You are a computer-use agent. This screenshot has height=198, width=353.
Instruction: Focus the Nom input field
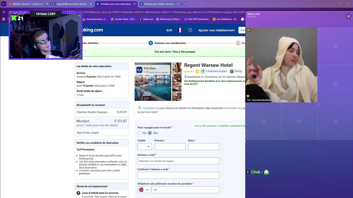point(204,147)
